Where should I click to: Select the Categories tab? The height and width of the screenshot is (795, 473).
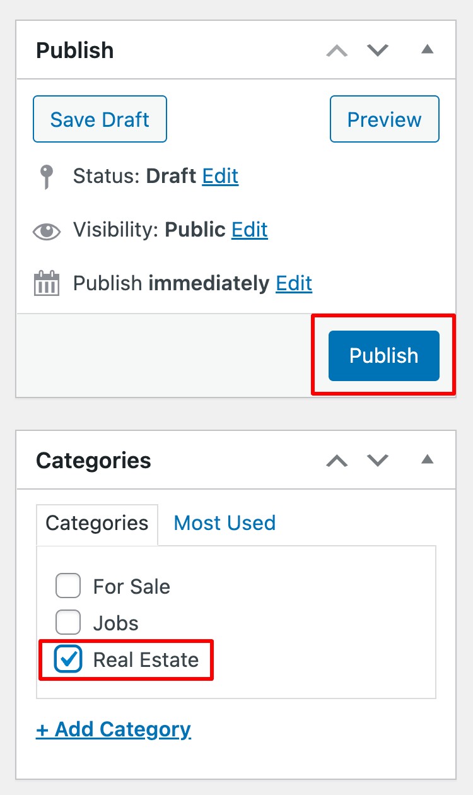(96, 523)
